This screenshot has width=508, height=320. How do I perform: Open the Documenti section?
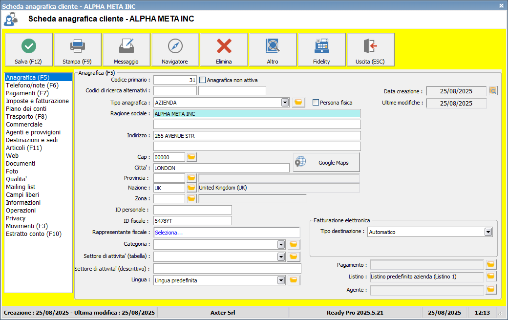(x=38, y=164)
